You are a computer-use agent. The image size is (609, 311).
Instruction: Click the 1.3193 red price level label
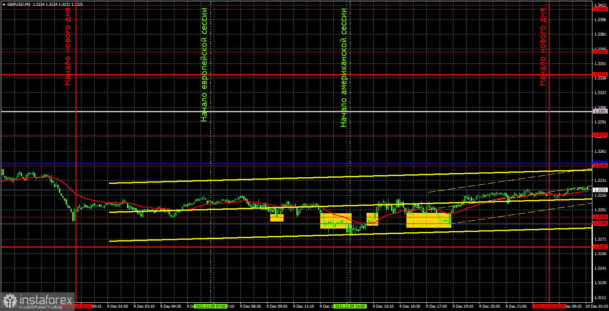[x=600, y=217]
